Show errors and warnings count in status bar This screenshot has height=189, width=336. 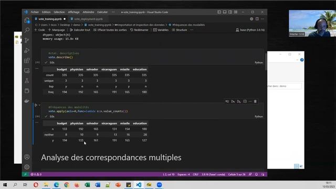36,174
